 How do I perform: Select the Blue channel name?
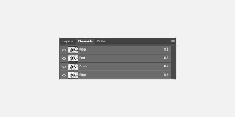[x=82, y=75]
